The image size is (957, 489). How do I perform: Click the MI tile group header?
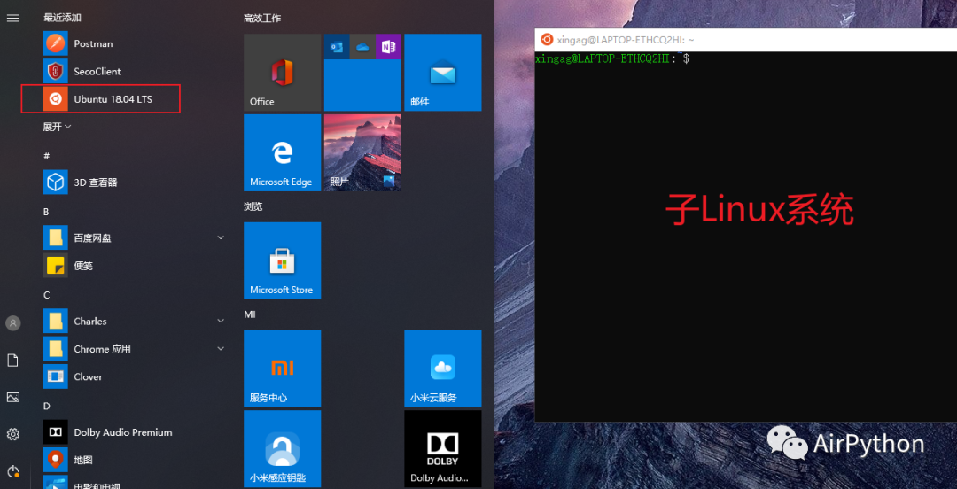(x=249, y=314)
